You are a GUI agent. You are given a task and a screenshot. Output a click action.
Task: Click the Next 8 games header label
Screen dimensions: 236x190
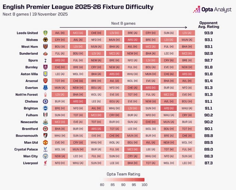[123, 23]
